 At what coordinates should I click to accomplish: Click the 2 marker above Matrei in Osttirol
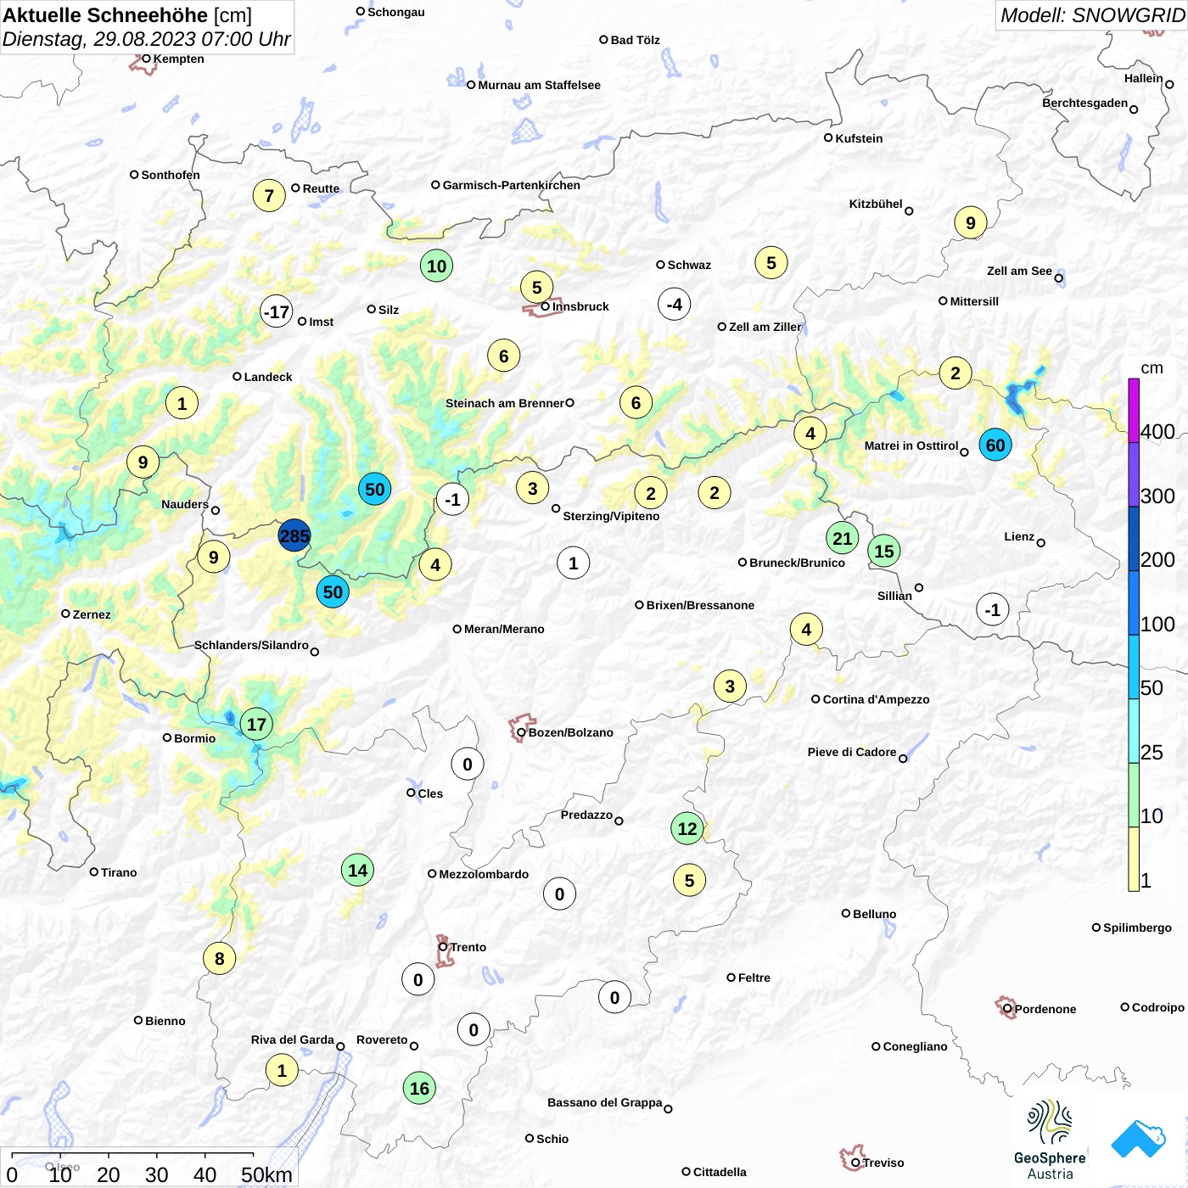pos(955,373)
